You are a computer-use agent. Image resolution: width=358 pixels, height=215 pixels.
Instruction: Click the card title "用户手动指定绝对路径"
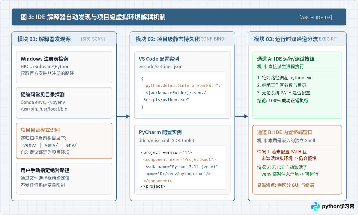point(45,170)
